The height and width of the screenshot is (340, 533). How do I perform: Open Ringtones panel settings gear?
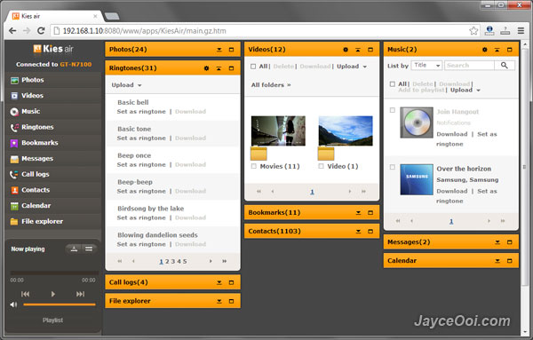pos(206,68)
